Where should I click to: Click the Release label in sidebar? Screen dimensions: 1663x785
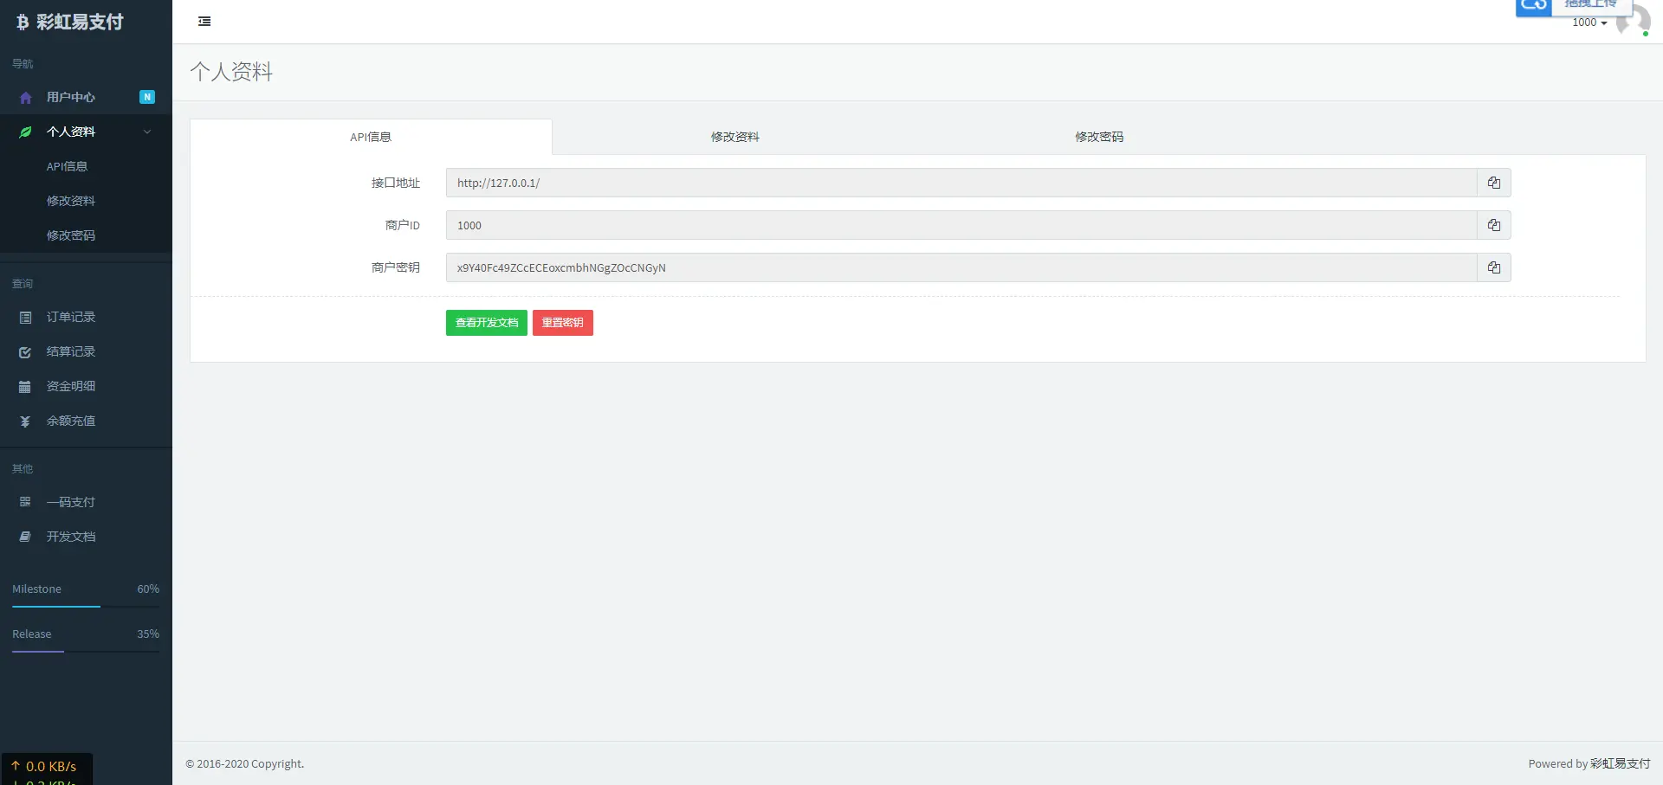[x=31, y=634]
